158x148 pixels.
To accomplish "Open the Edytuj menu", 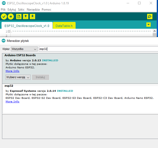I will (12, 10).
